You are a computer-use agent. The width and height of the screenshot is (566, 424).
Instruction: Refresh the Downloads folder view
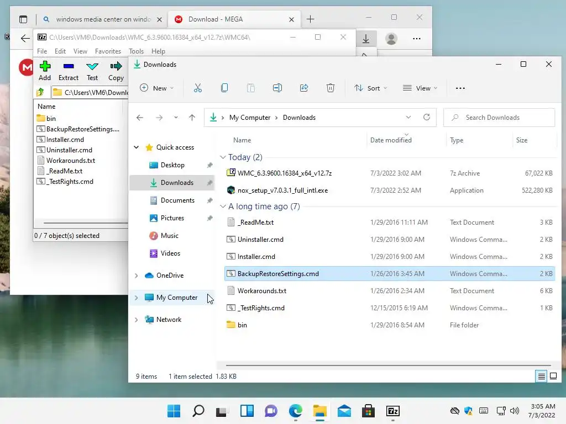coord(427,117)
